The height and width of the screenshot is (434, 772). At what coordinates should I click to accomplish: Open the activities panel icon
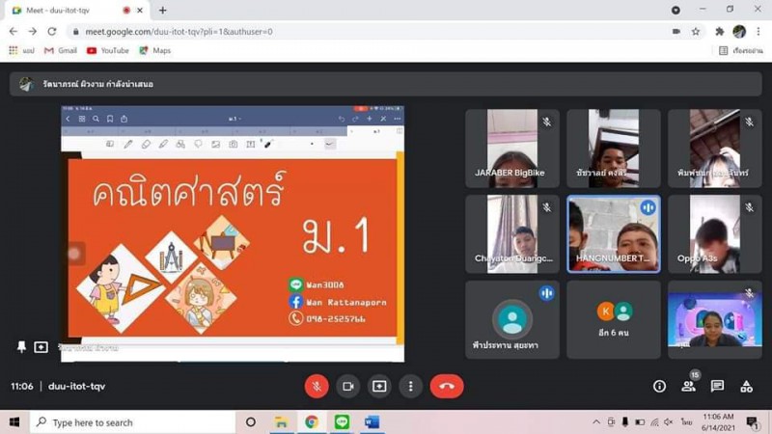click(746, 386)
